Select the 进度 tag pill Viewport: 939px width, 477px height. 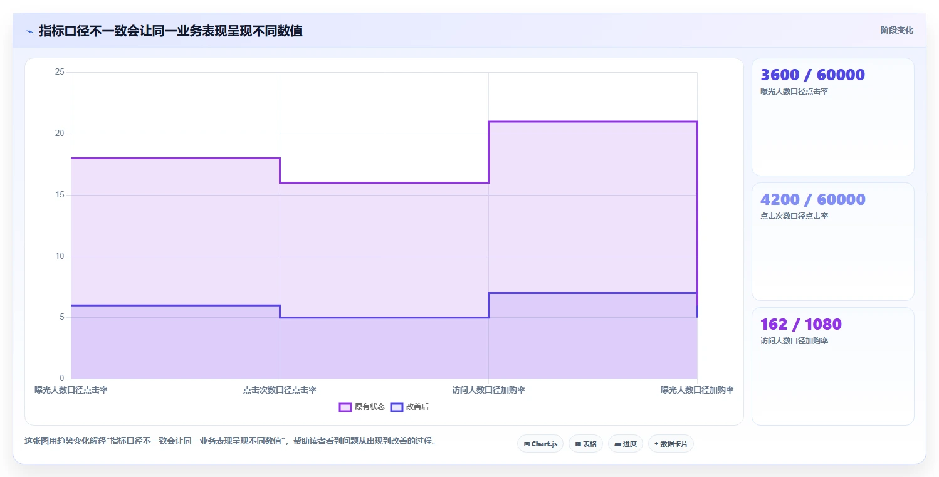click(x=626, y=444)
